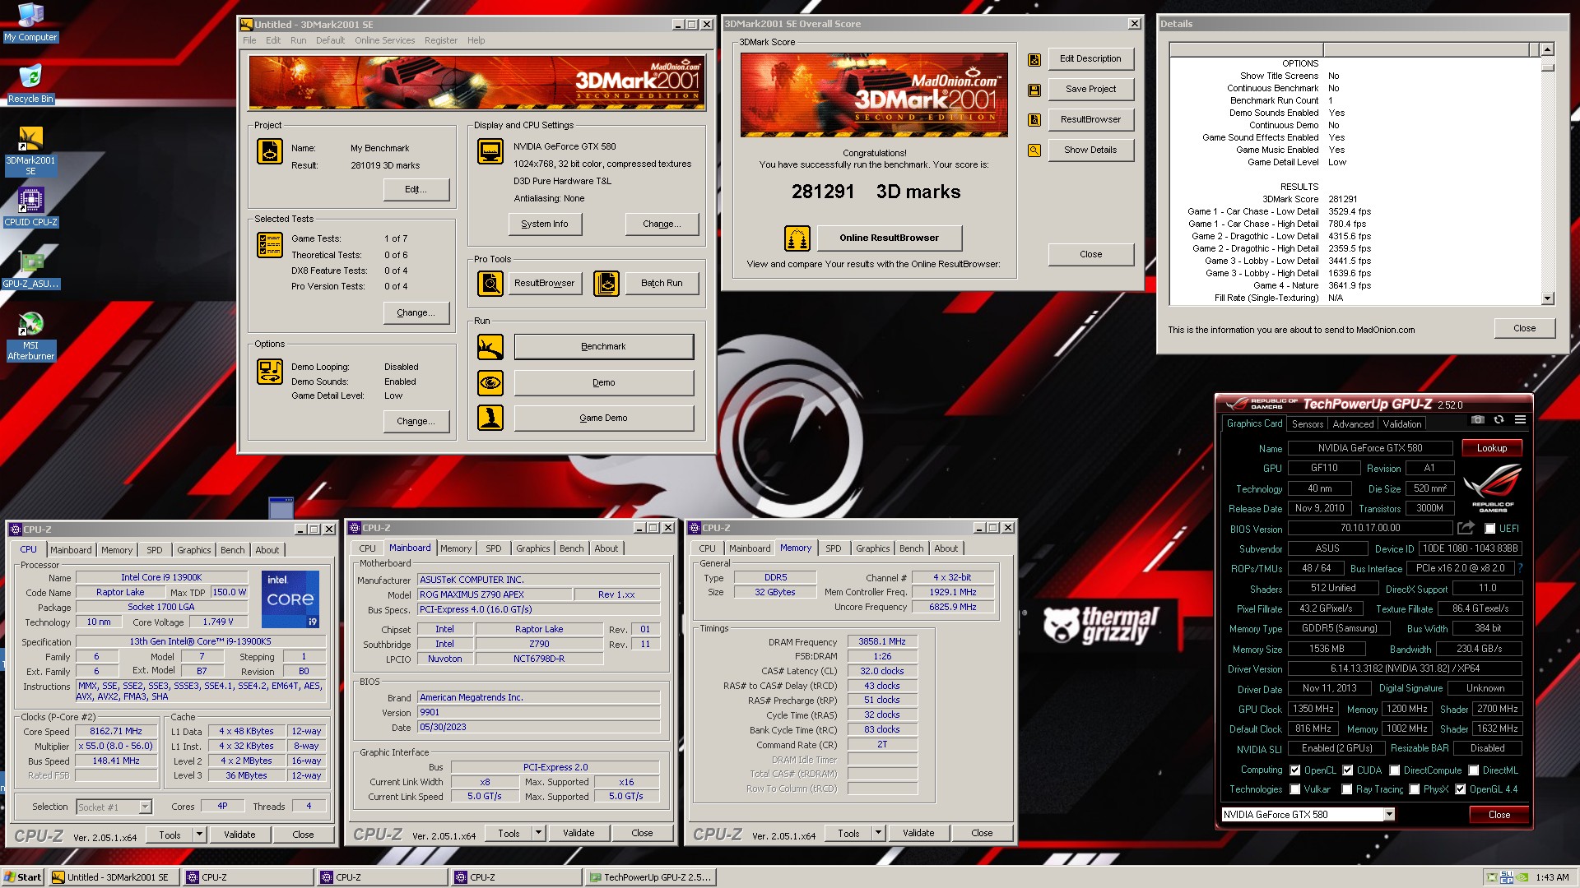Launch the MSI Afterburner desktop shortcut
Viewport: 1580px width, 888px height.
pyautogui.click(x=30, y=336)
